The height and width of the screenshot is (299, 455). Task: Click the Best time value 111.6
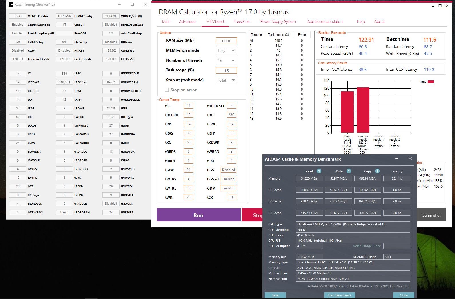(430, 40)
